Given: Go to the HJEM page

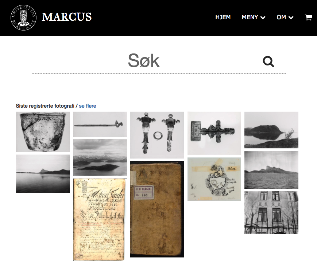Looking at the screenshot, I should tap(223, 17).
